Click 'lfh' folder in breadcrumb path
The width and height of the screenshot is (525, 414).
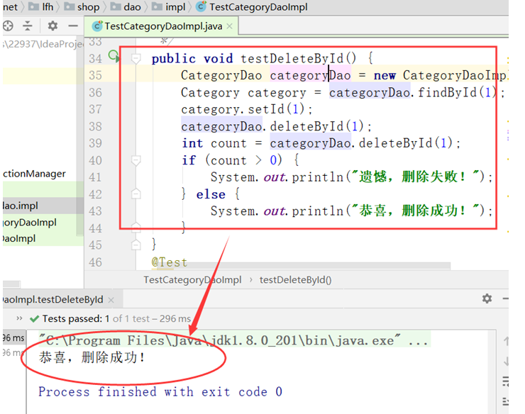(41, 6)
